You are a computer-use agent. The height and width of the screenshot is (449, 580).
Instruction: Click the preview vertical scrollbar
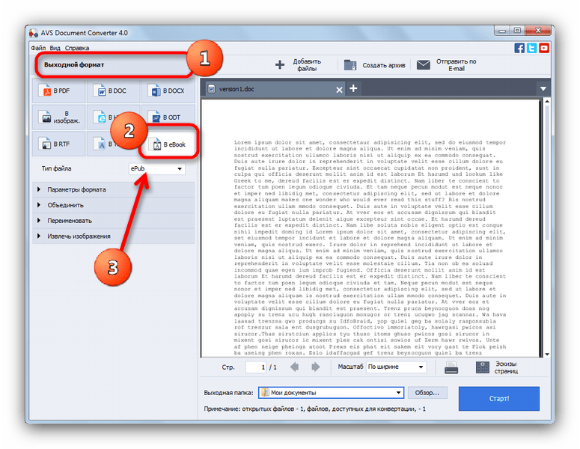[x=547, y=172]
